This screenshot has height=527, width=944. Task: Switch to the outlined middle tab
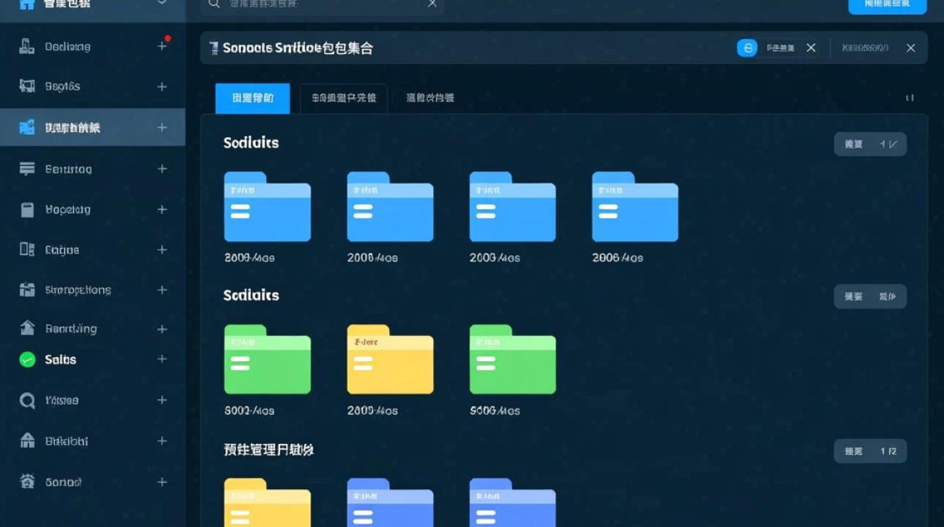pos(343,98)
